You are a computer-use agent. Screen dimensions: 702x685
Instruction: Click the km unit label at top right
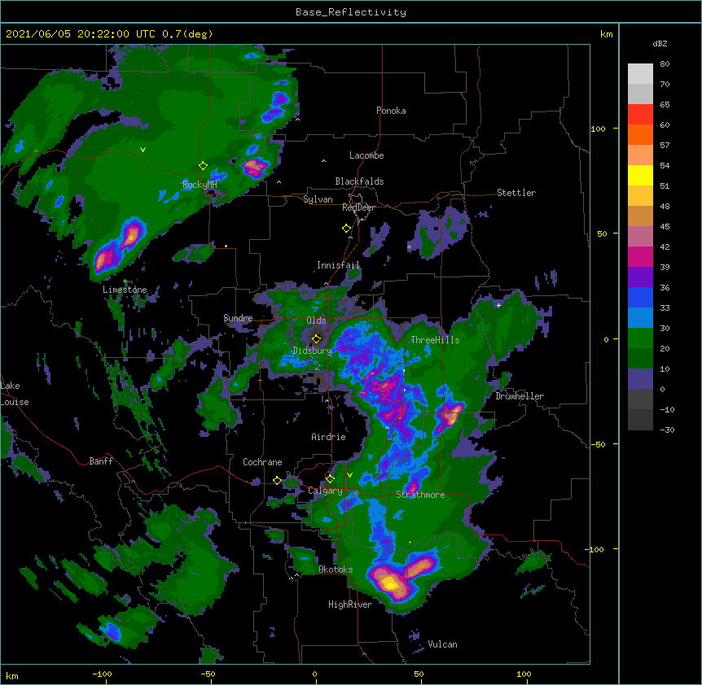607,34
